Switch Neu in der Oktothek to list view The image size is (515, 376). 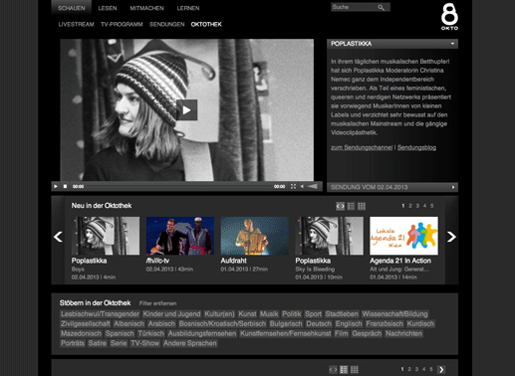pos(351,206)
